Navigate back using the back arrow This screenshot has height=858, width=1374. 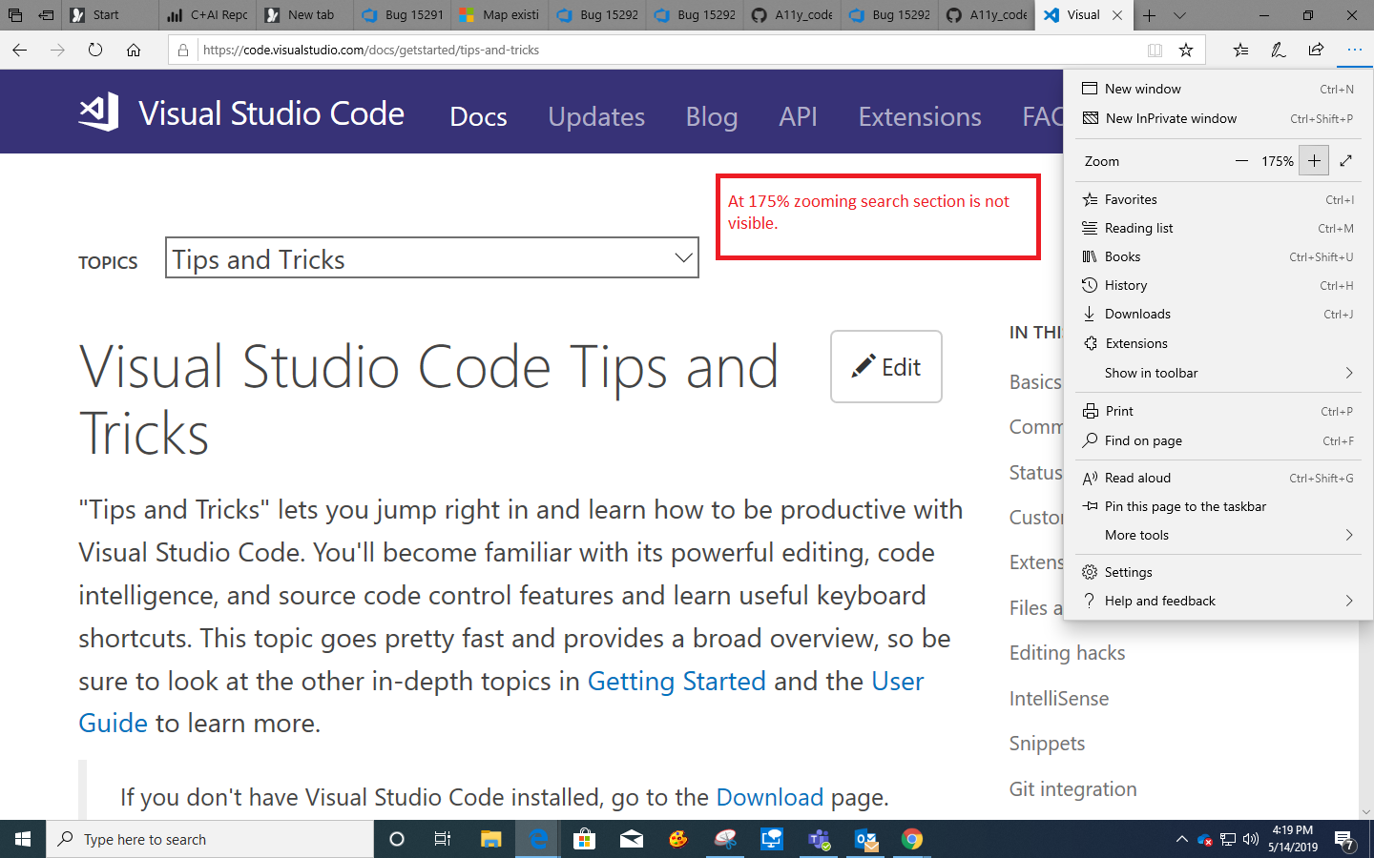[x=19, y=50]
